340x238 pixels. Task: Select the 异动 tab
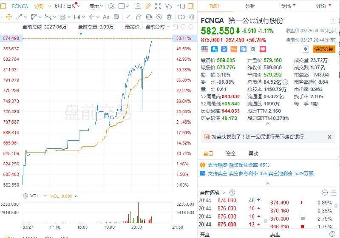tap(253, 154)
